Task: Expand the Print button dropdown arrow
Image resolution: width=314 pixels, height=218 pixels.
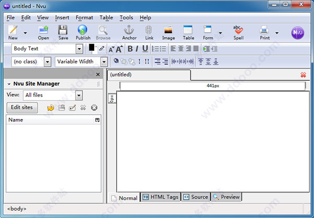Action: click(x=277, y=33)
